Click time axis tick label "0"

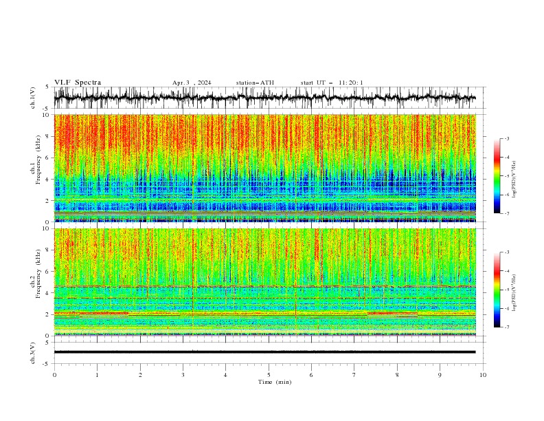coord(54,375)
